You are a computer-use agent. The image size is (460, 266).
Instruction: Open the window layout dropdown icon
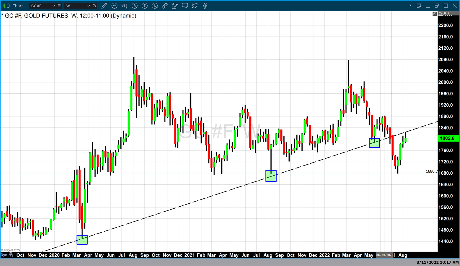click(419, 6)
